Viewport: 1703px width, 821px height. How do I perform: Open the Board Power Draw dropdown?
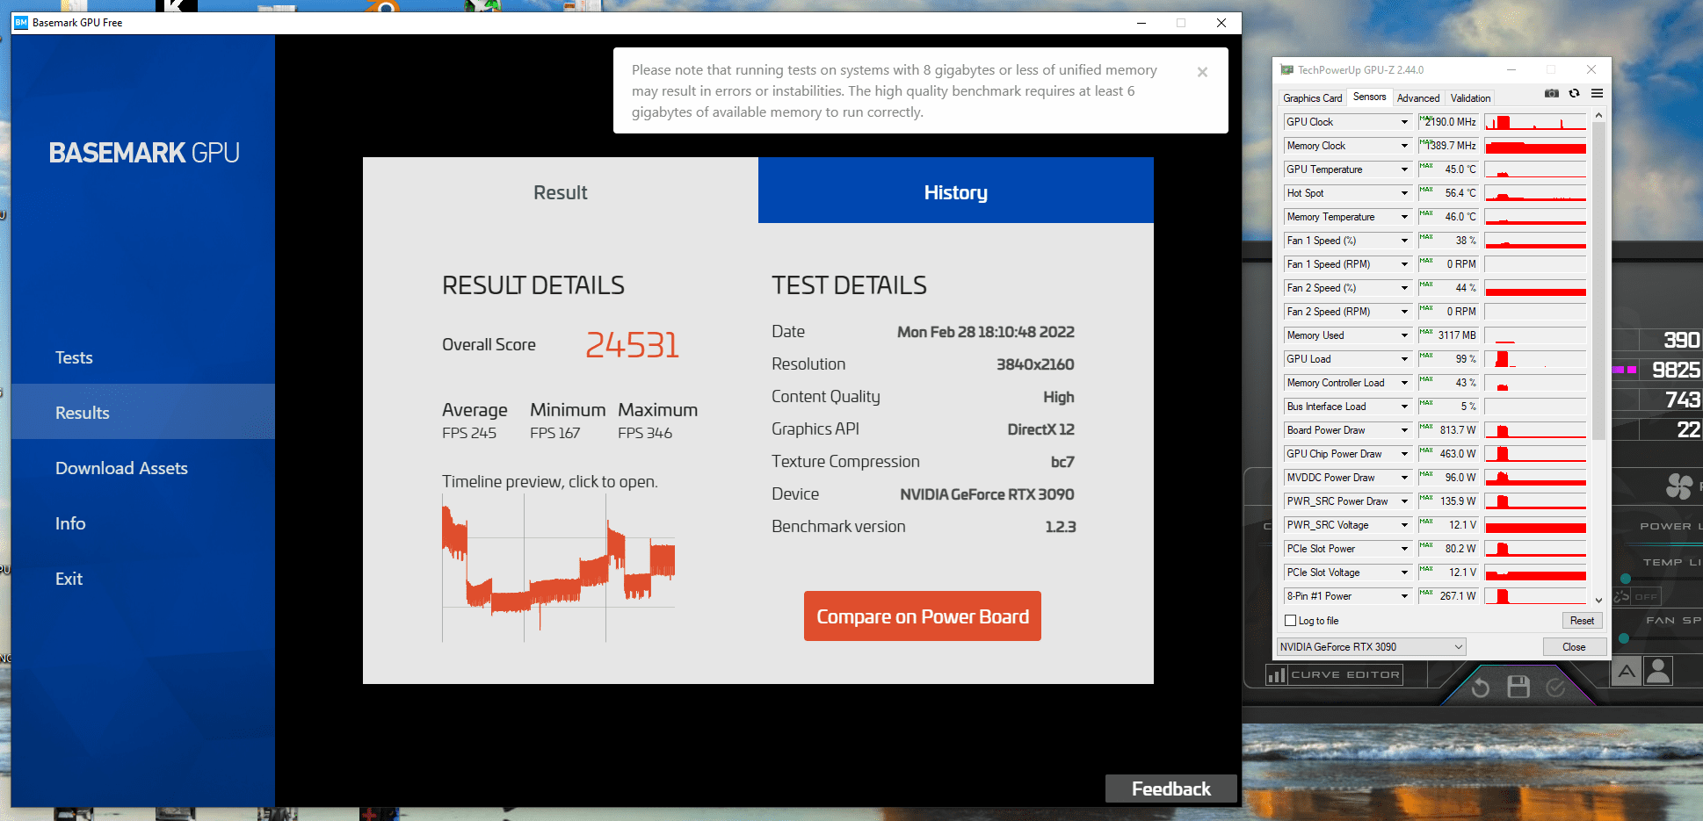click(x=1404, y=430)
